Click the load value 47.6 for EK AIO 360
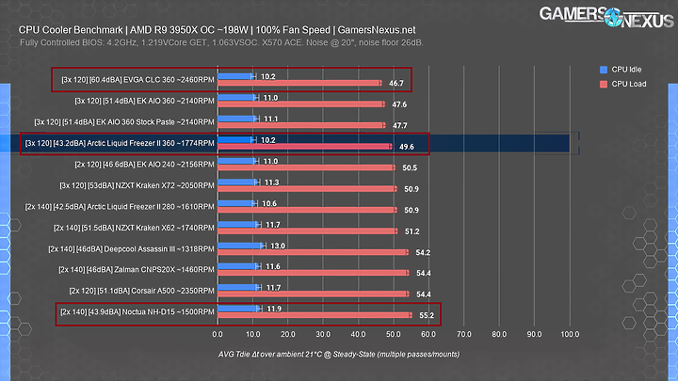 point(399,104)
